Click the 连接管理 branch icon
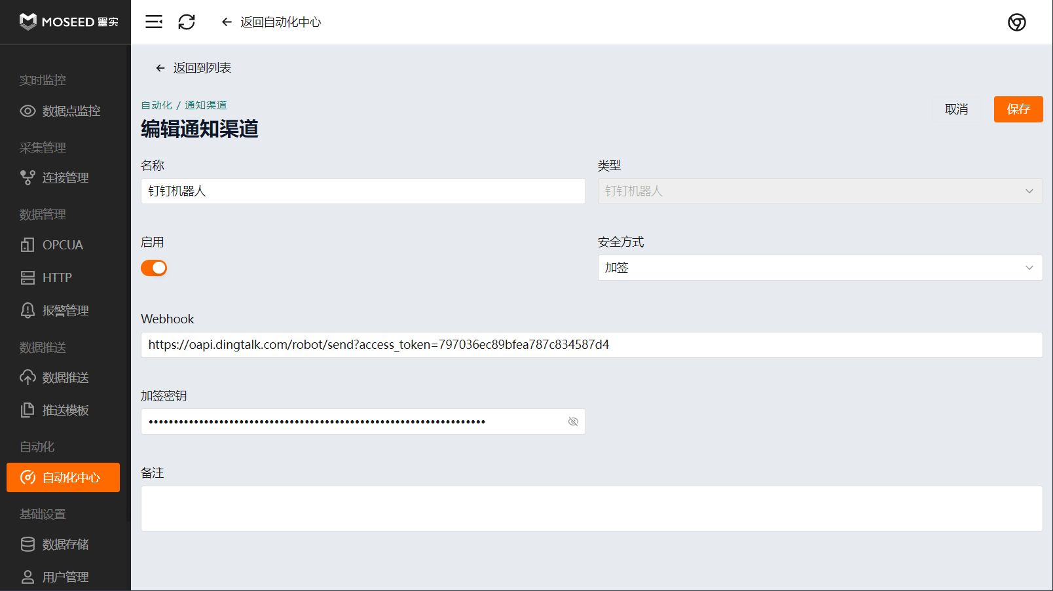 (28, 178)
